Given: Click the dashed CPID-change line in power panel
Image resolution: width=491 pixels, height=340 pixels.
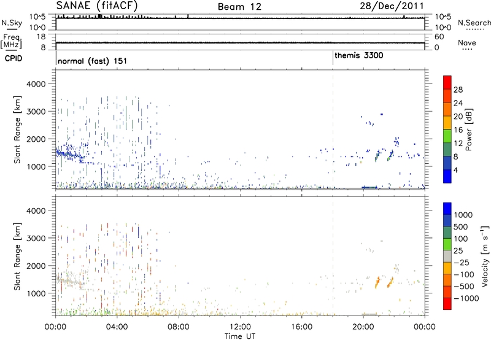Looking at the screenshot, I should (333, 129).
